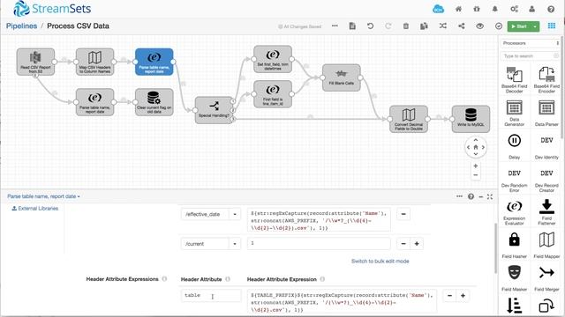Add Field Mapper processor
565x317 pixels.
coord(546,246)
